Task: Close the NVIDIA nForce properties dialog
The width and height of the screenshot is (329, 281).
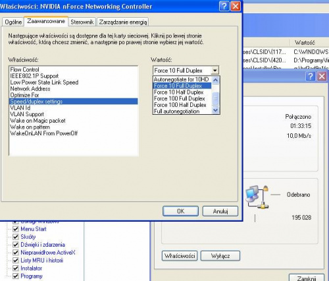Action: (x=236, y=6)
